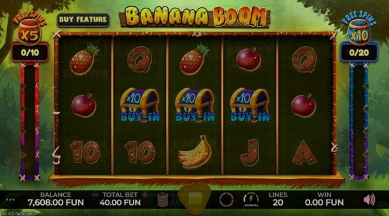
Task: Click the Buy Feature button
Action: point(83,20)
